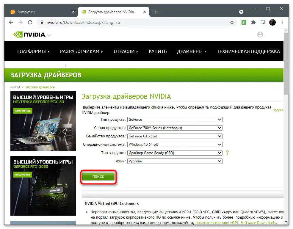Image resolution: width=293 pixels, height=229 pixels.
Task: Click ПОДРОБНЕЕ on the RTX 30 laptops banner
Action: pyautogui.click(x=23, y=111)
